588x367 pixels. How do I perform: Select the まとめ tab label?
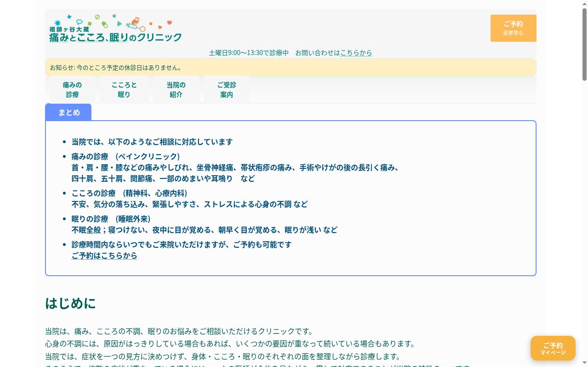(x=68, y=112)
